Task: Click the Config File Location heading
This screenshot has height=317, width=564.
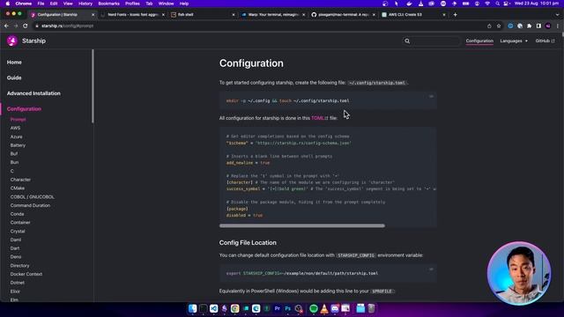Action: [x=248, y=243]
